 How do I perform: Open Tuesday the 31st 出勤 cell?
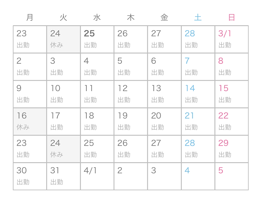tap(63, 176)
